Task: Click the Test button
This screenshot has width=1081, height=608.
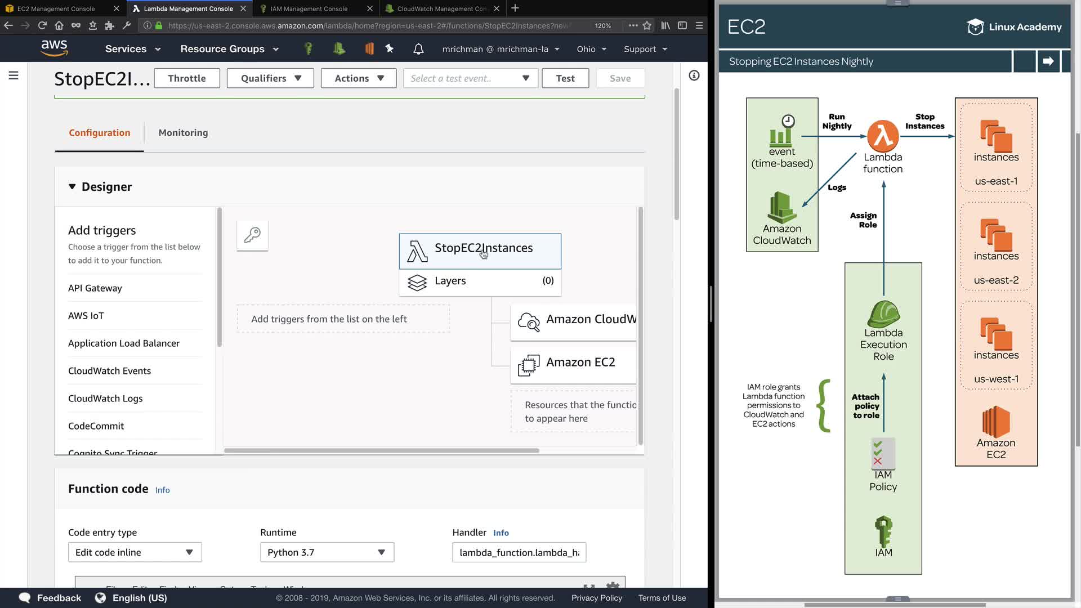Action: (x=565, y=78)
